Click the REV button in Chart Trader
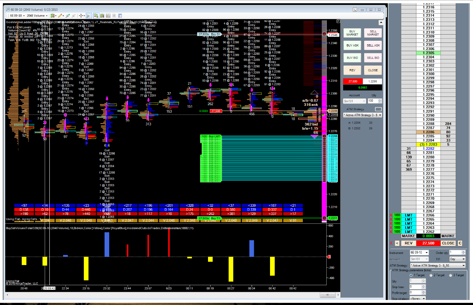 (353, 70)
